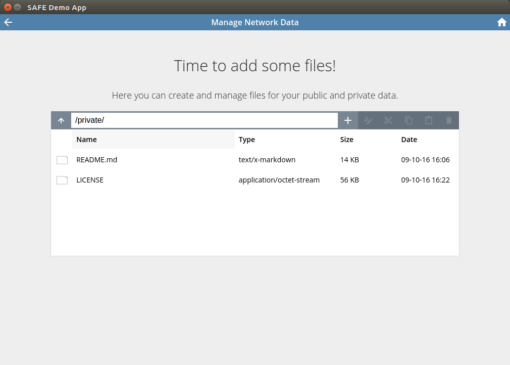
Task: Sort by the Size column header
Action: pos(347,140)
